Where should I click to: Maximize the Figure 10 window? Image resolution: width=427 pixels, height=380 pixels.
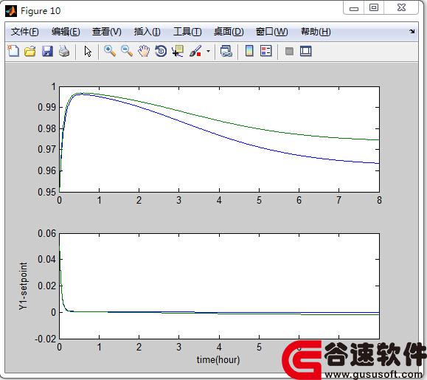coord(374,7)
